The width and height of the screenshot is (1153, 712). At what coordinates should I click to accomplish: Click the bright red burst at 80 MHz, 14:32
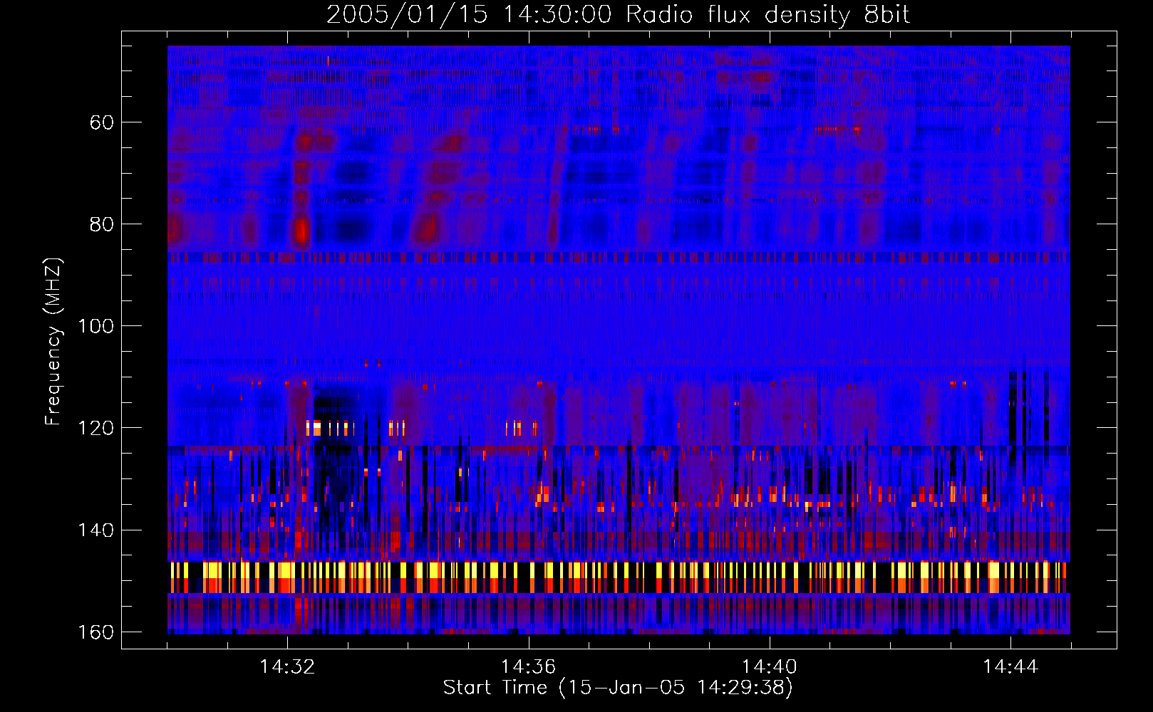pos(301,231)
